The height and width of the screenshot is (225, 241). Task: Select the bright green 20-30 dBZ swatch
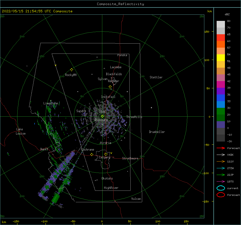point(221,111)
